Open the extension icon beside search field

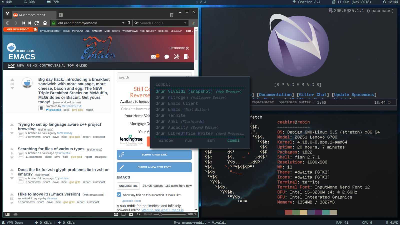tap(193, 23)
